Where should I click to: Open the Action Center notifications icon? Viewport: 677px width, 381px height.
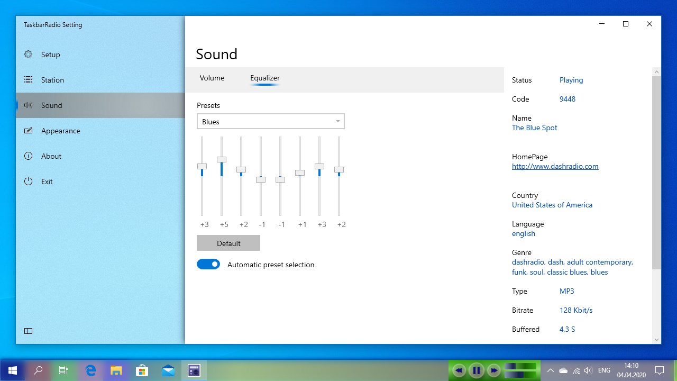click(x=660, y=370)
